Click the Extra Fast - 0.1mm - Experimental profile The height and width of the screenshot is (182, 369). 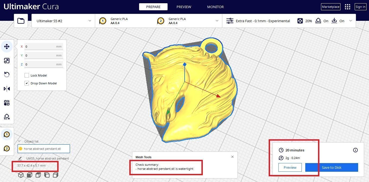(263, 21)
